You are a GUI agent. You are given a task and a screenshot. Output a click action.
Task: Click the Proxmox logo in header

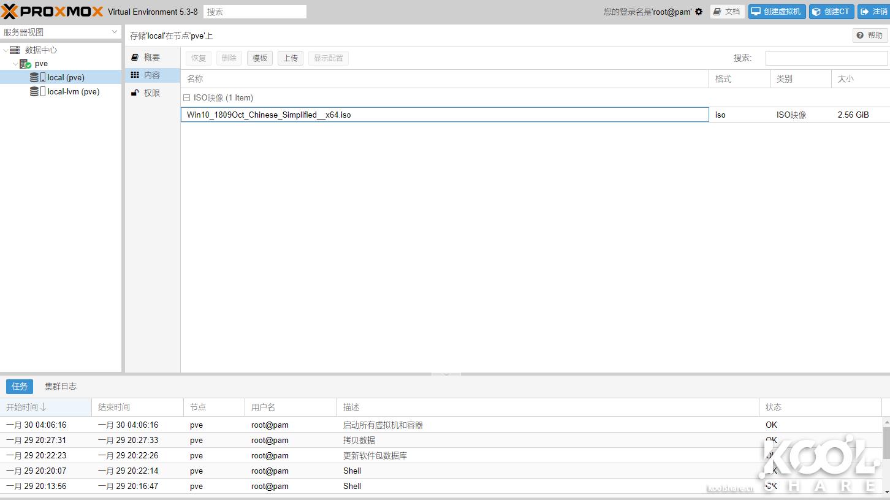click(x=52, y=12)
